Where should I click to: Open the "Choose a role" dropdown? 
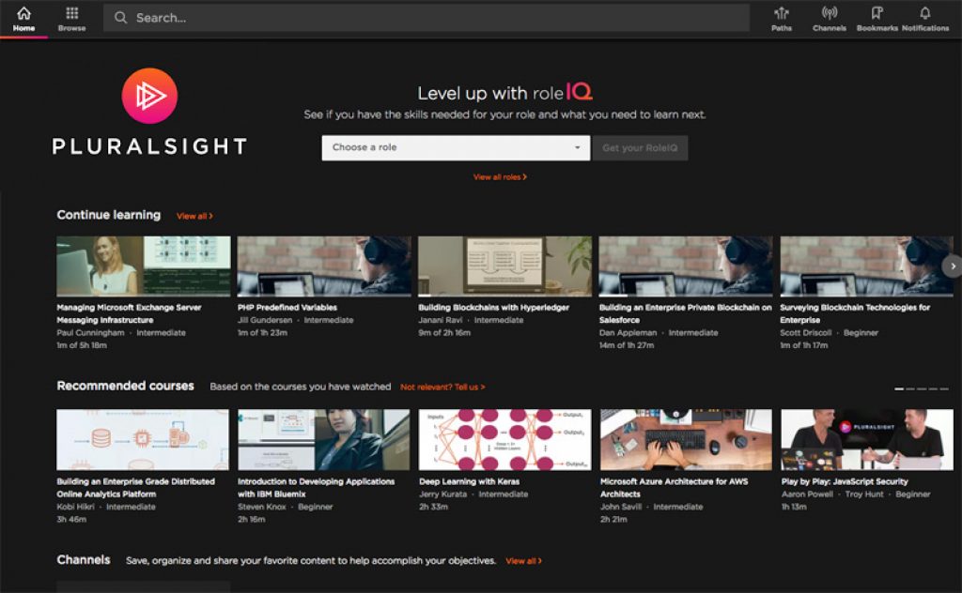pyautogui.click(x=455, y=147)
